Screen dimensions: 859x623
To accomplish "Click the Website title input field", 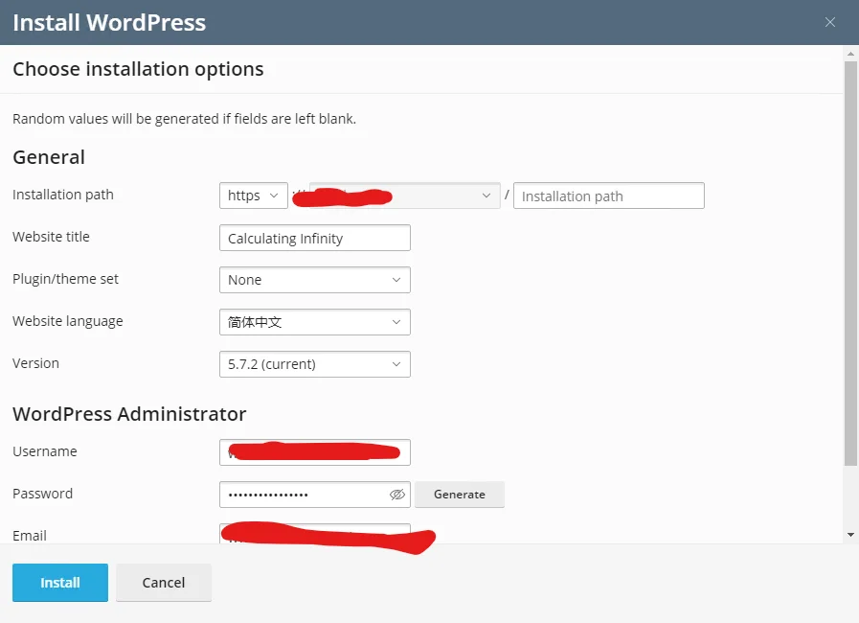I will [x=314, y=238].
